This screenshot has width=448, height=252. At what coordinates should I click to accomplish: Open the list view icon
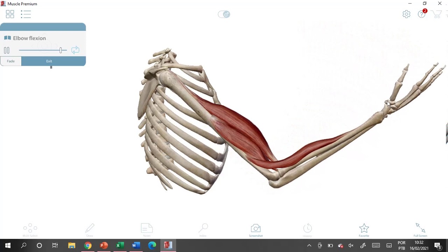click(x=26, y=14)
